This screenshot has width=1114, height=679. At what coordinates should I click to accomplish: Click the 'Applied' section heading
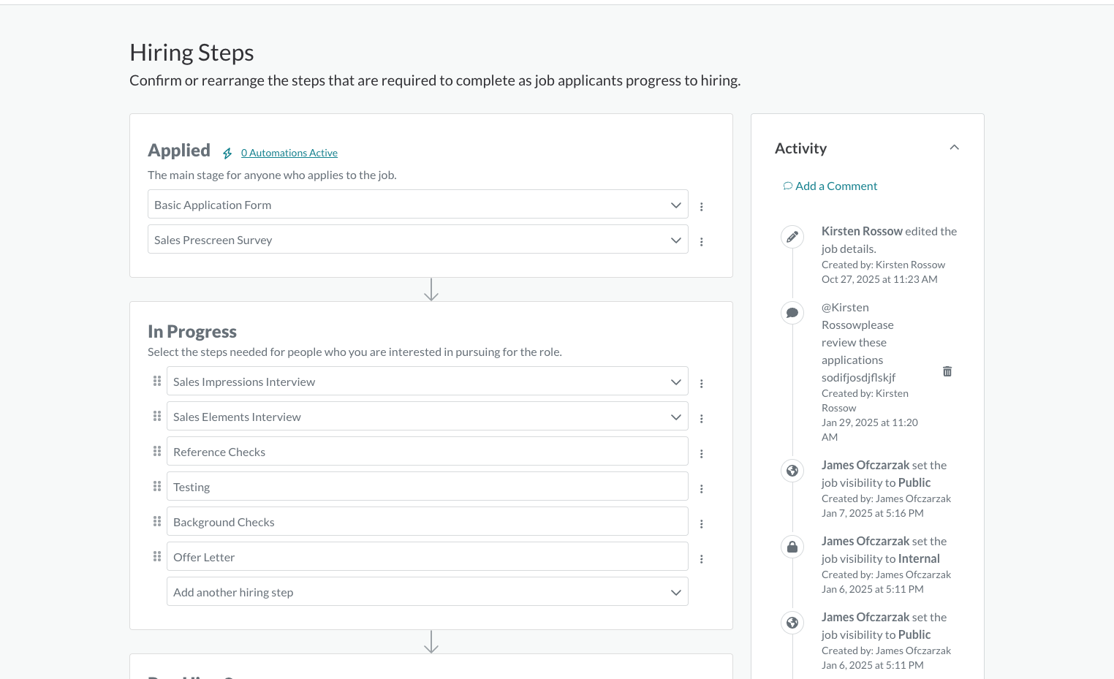(x=179, y=151)
